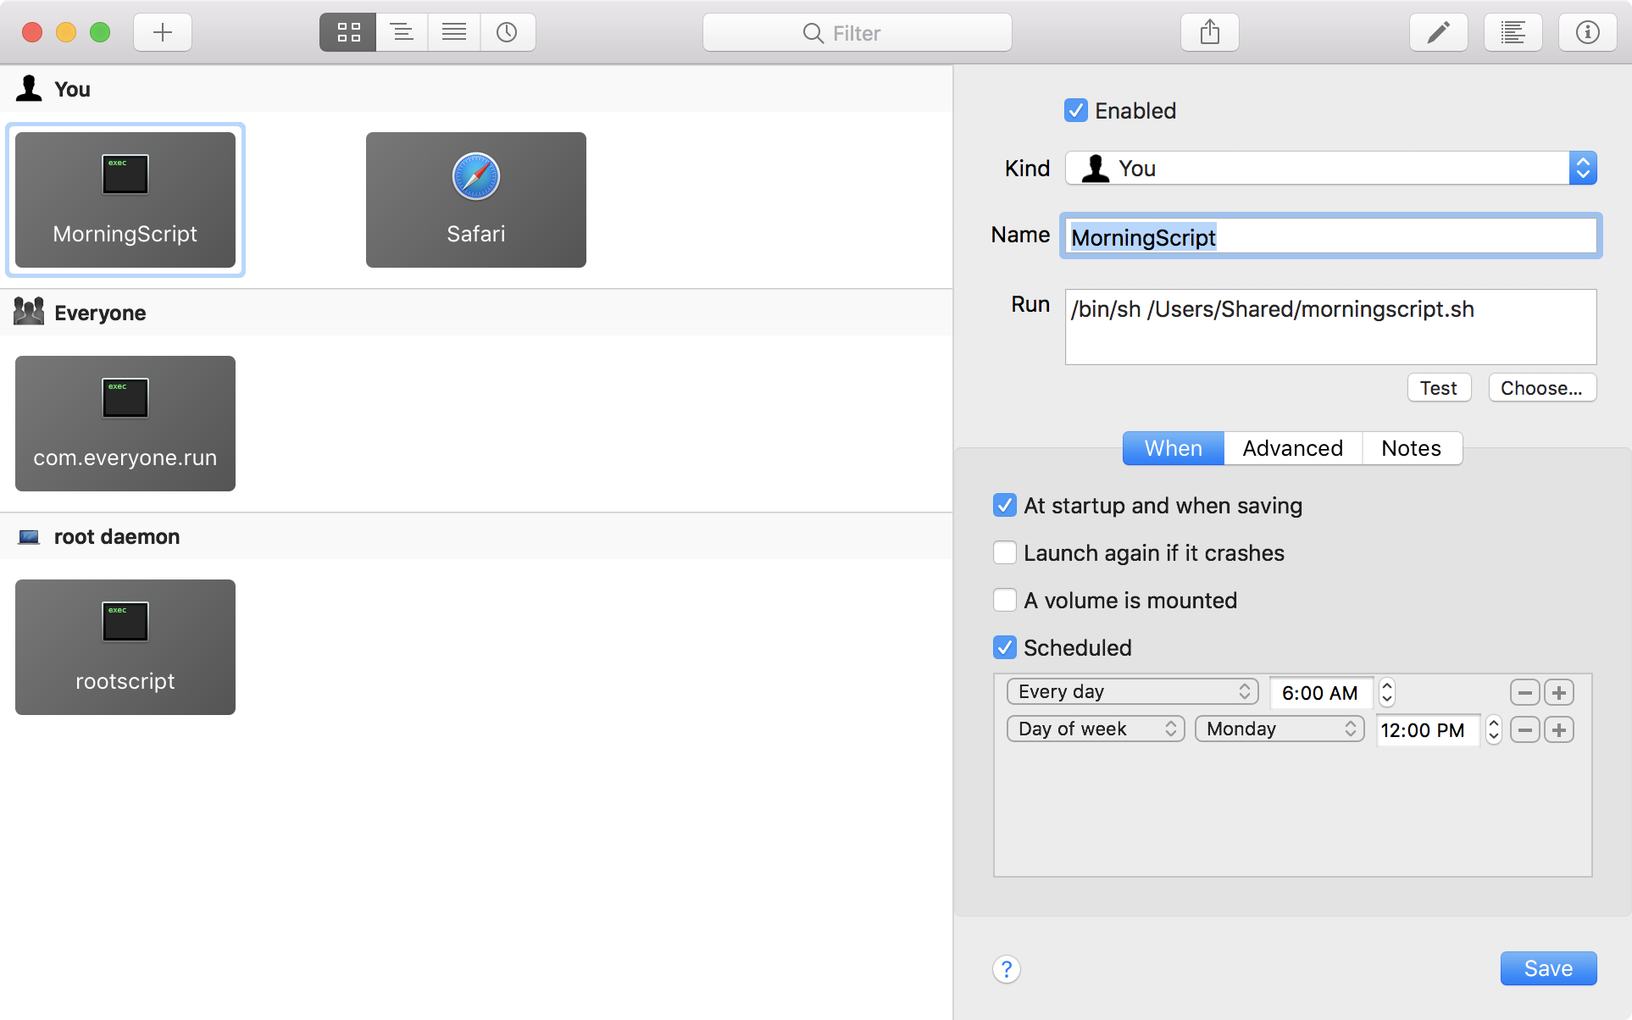The width and height of the screenshot is (1632, 1020).
Task: Open the Notes tab
Action: click(1411, 447)
